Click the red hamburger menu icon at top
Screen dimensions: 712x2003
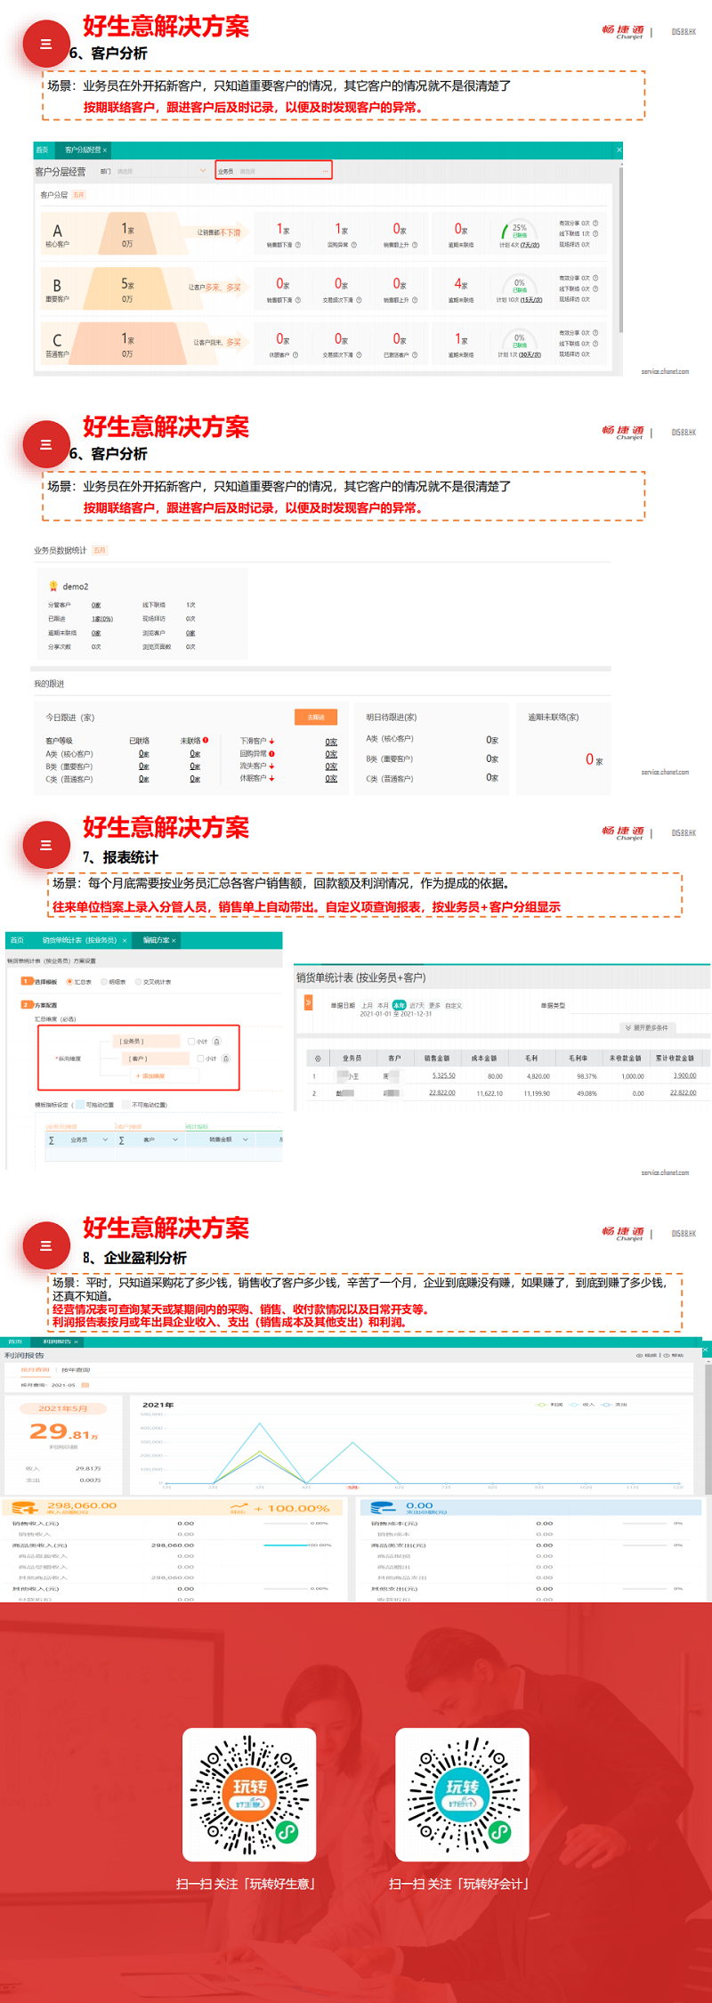[45, 45]
